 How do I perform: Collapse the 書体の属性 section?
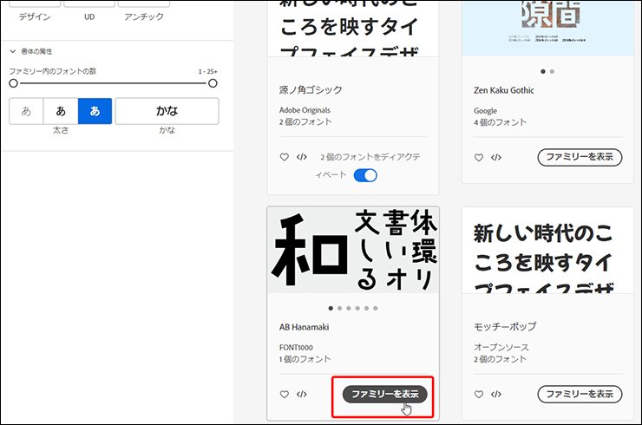pos(13,52)
